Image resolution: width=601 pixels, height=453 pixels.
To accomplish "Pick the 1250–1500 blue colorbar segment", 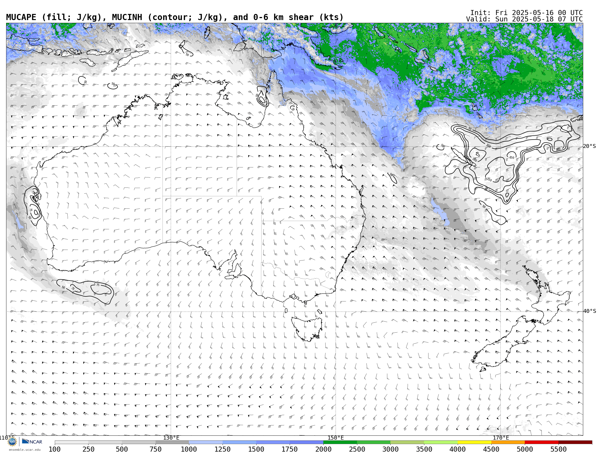I will pyautogui.click(x=239, y=442).
